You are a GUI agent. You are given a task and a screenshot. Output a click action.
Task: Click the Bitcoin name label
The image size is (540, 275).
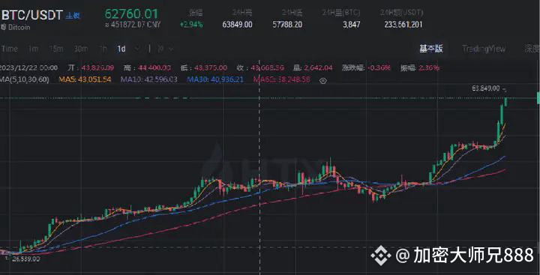19,27
